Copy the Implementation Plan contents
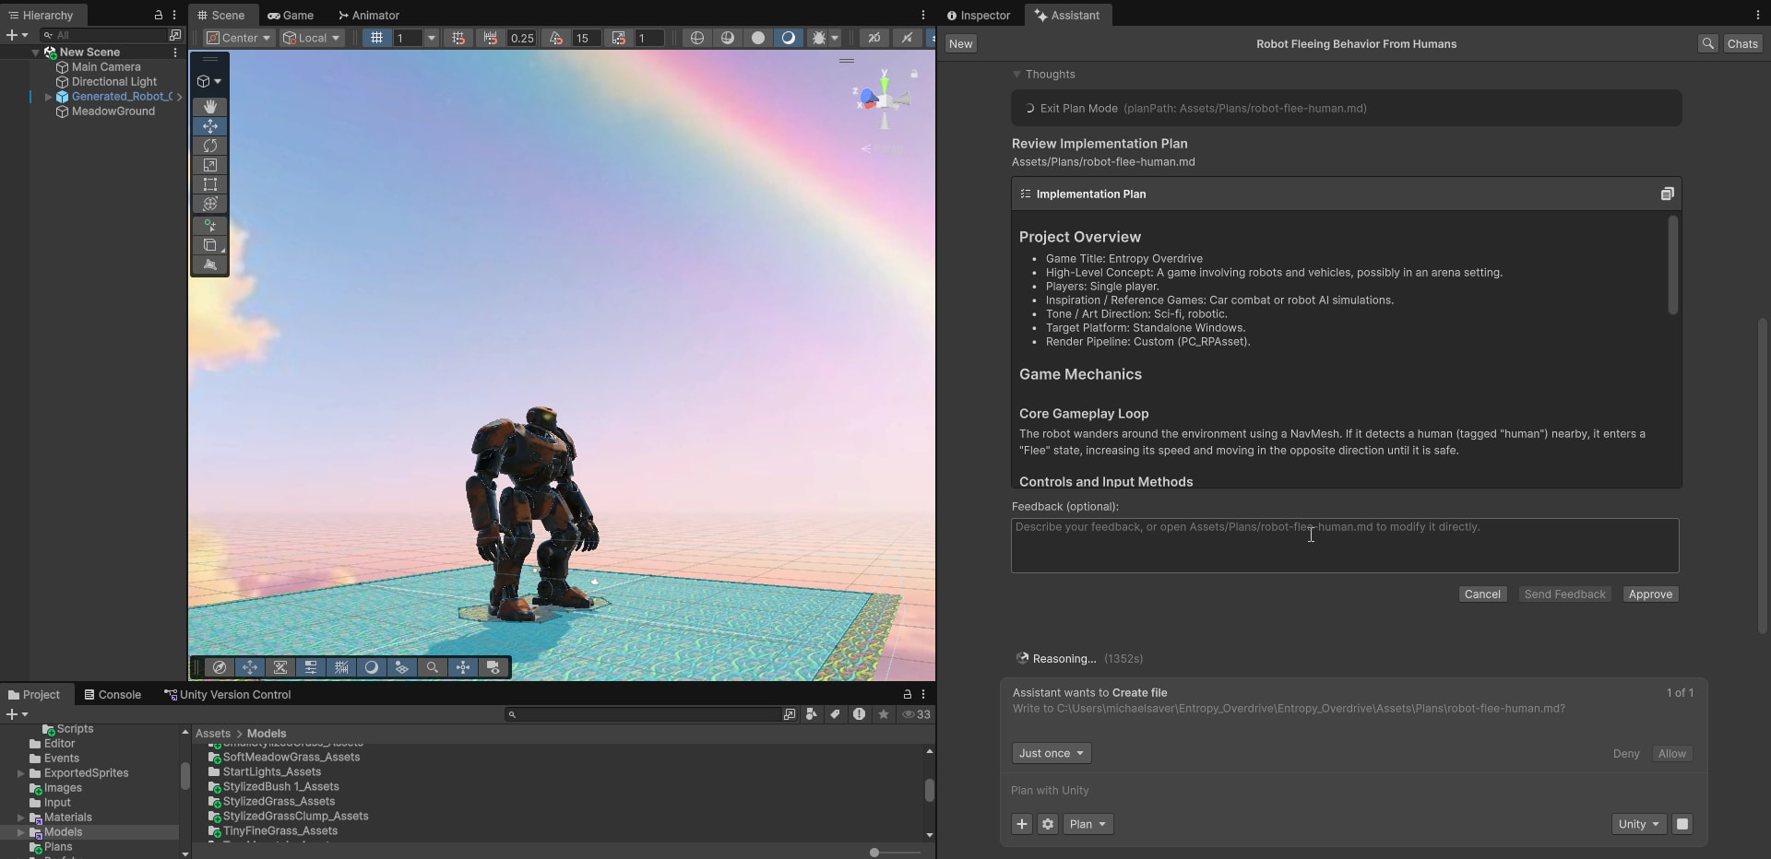This screenshot has height=859, width=1771. (x=1667, y=194)
